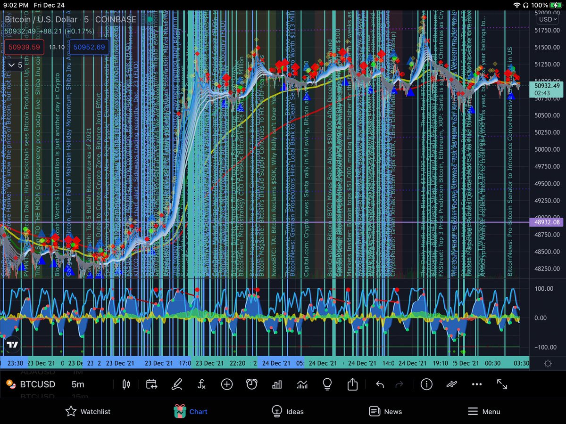Open chart settings gear on time axis
Viewport: 566px width, 424px height.
pos(548,363)
